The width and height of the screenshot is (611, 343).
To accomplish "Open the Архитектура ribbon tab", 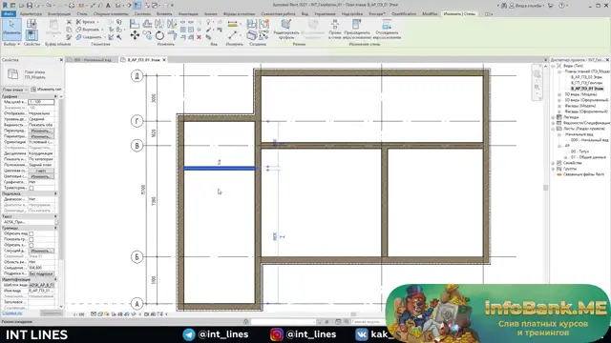I will [x=31, y=14].
